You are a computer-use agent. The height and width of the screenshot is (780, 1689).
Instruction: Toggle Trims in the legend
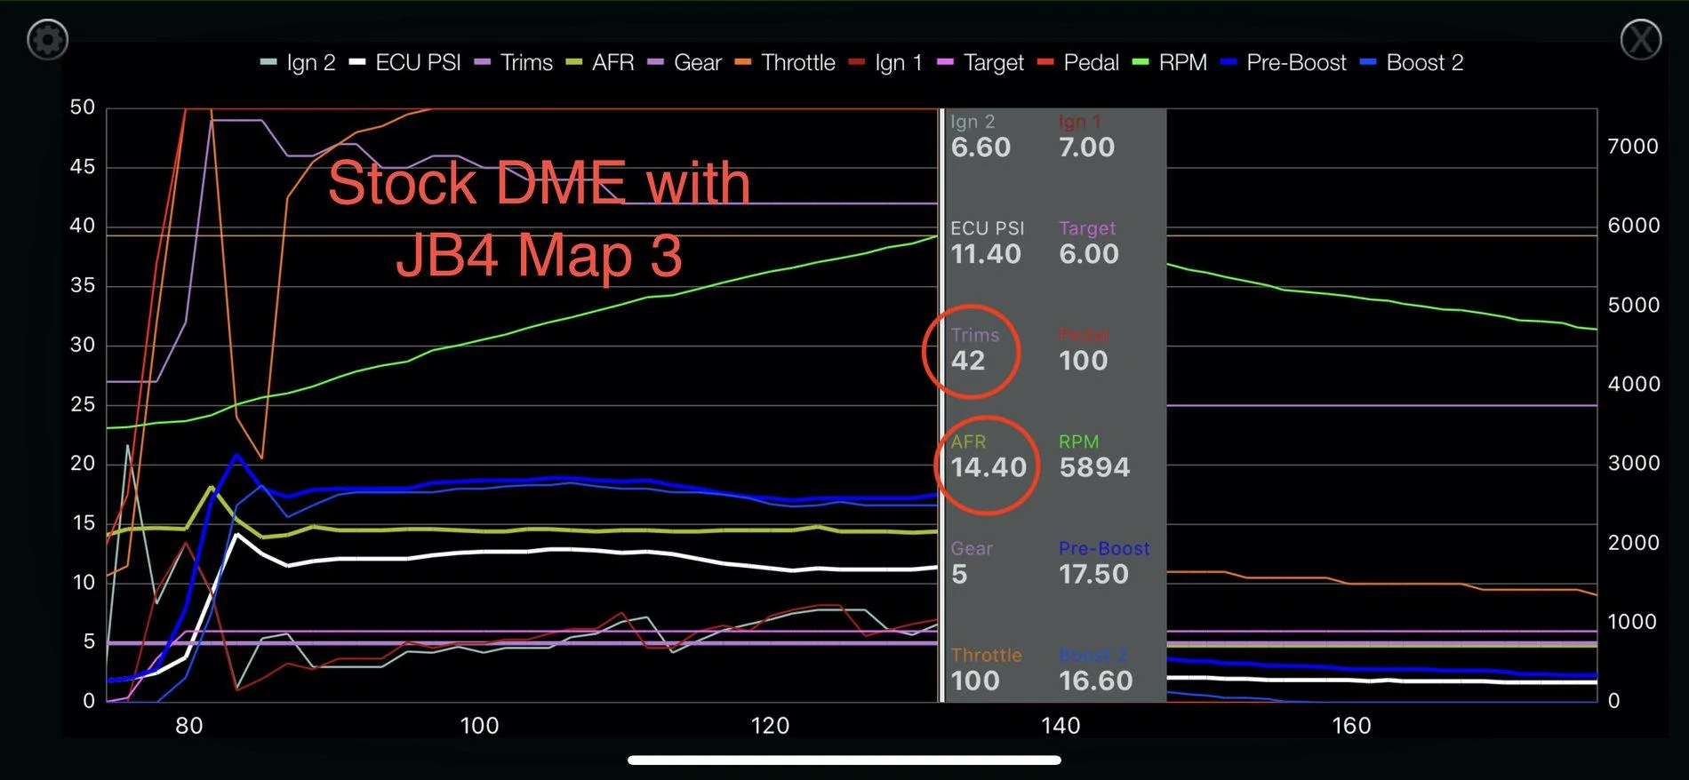click(513, 63)
